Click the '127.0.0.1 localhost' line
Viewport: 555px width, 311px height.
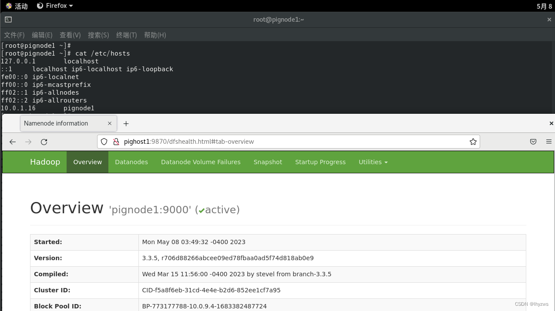(x=50, y=61)
